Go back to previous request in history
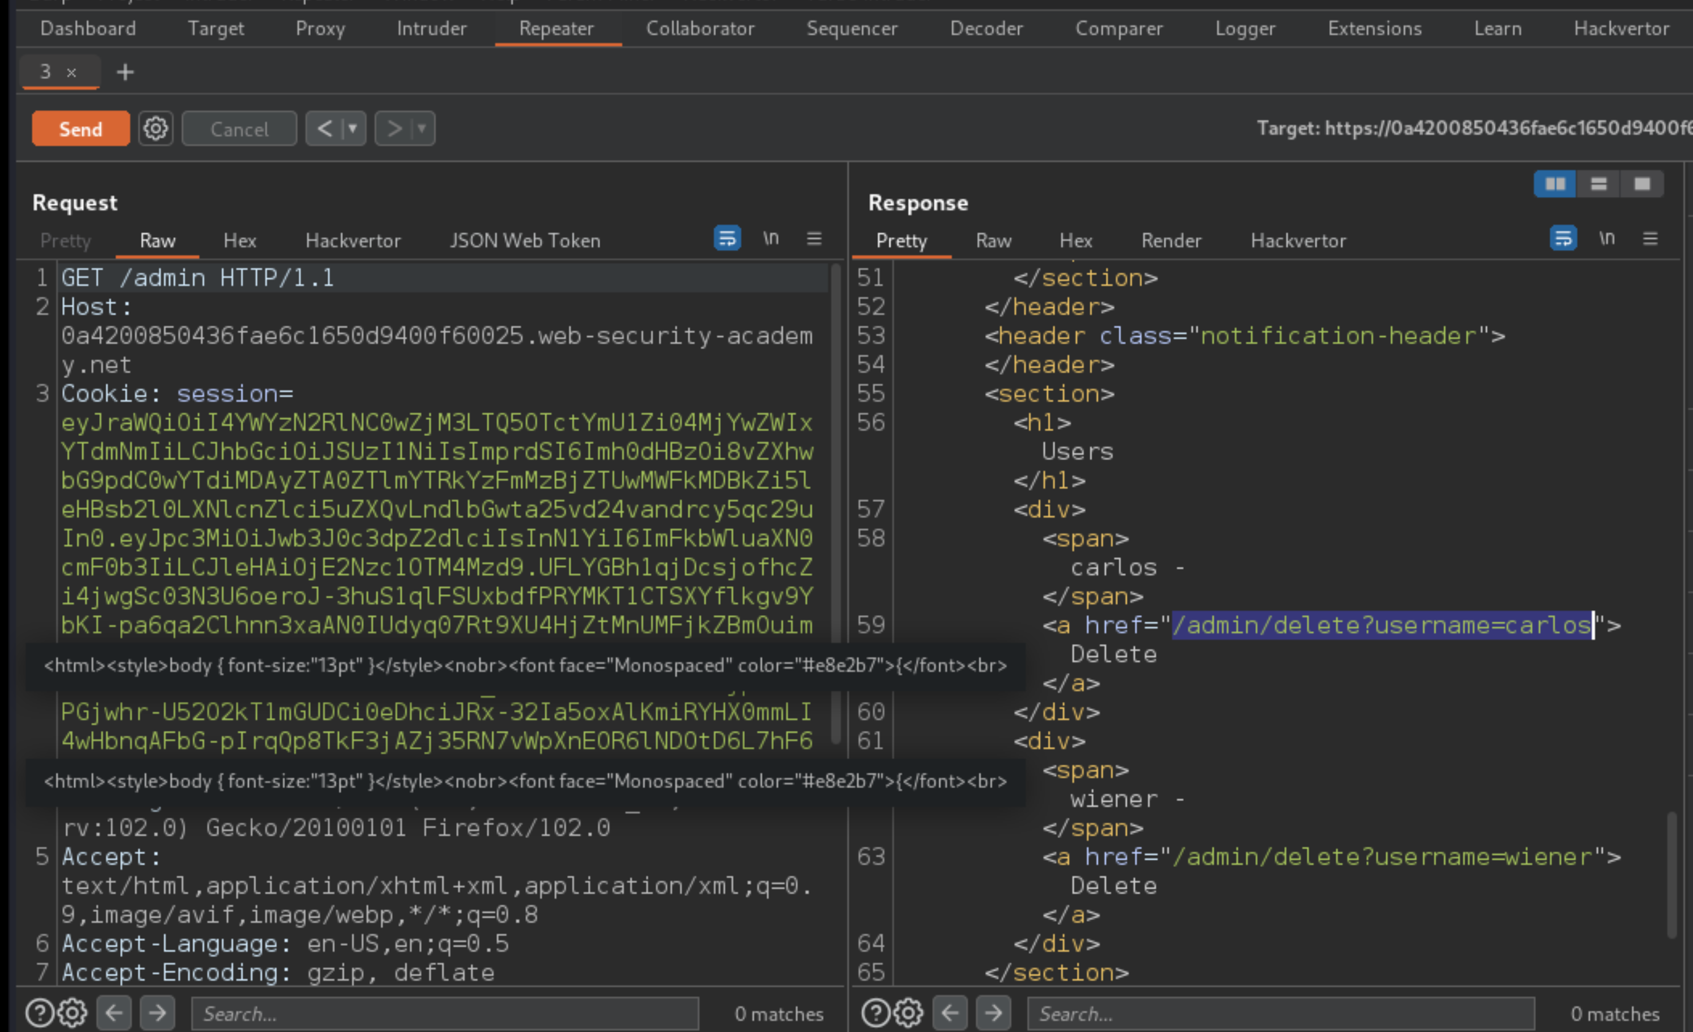Screen dimensions: 1693x1032 point(324,129)
